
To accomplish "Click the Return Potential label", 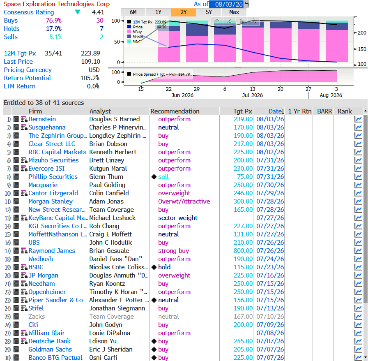I will point(28,78).
